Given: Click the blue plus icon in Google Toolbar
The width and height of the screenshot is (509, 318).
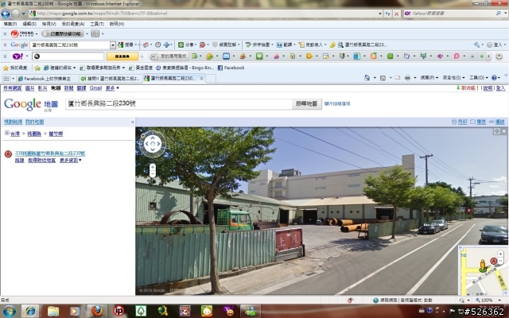Looking at the screenshot, I should (166, 45).
